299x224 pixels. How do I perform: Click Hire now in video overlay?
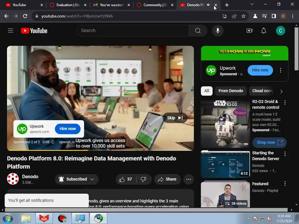67,129
